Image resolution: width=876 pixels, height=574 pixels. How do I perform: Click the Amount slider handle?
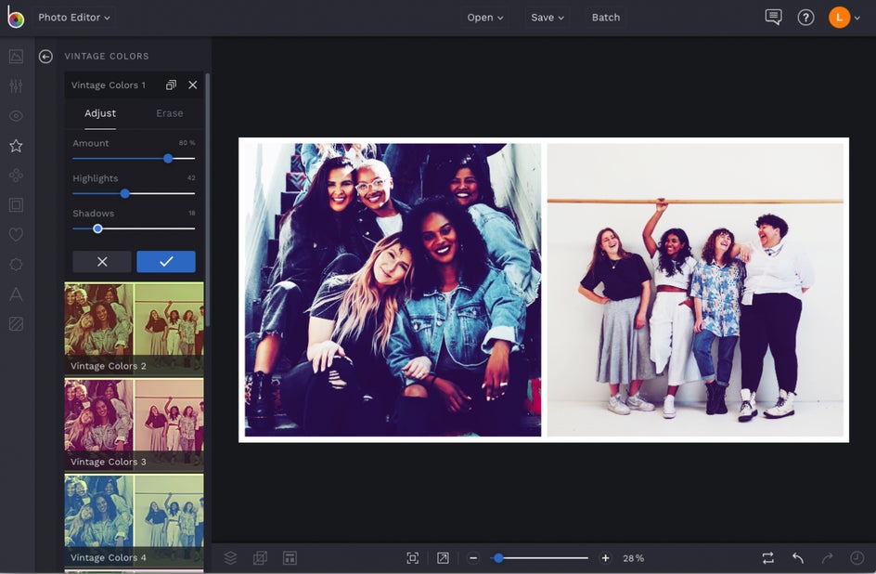pyautogui.click(x=168, y=159)
